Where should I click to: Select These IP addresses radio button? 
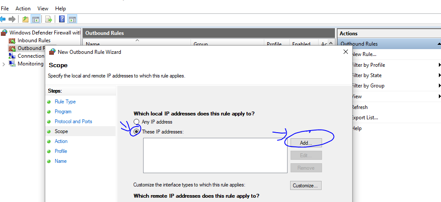coord(136,131)
